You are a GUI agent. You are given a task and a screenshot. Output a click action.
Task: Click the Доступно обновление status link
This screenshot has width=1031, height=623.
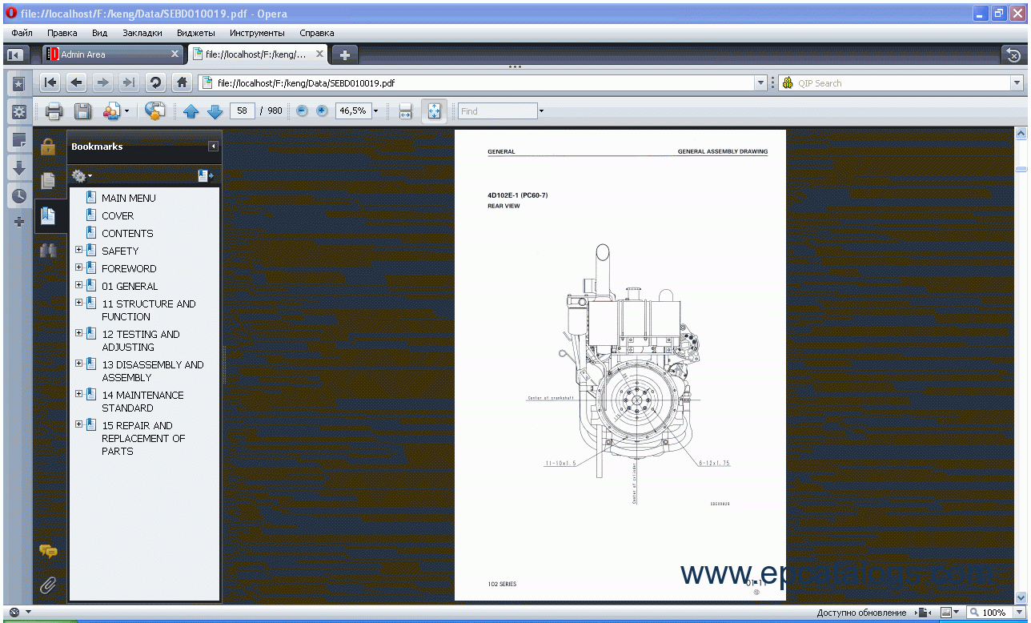(x=861, y=613)
